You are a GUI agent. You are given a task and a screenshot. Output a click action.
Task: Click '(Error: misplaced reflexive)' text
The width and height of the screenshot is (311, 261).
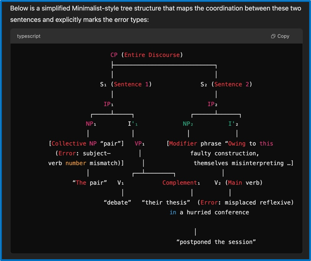(x=246, y=202)
